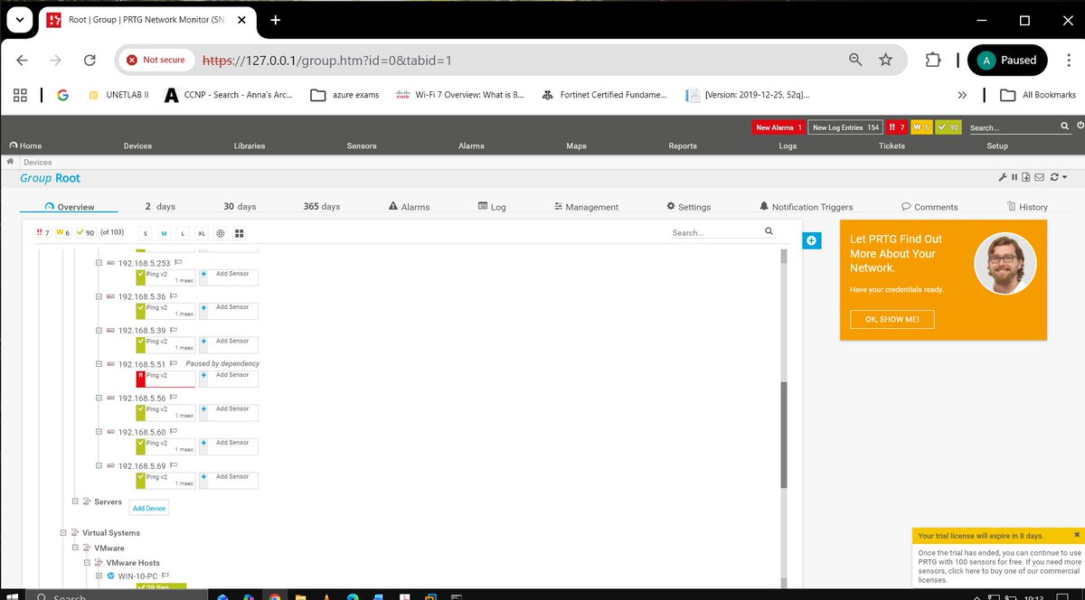Screen dimensions: 1085x600
Task: Click the add-to-report document icon
Action: point(1026,177)
